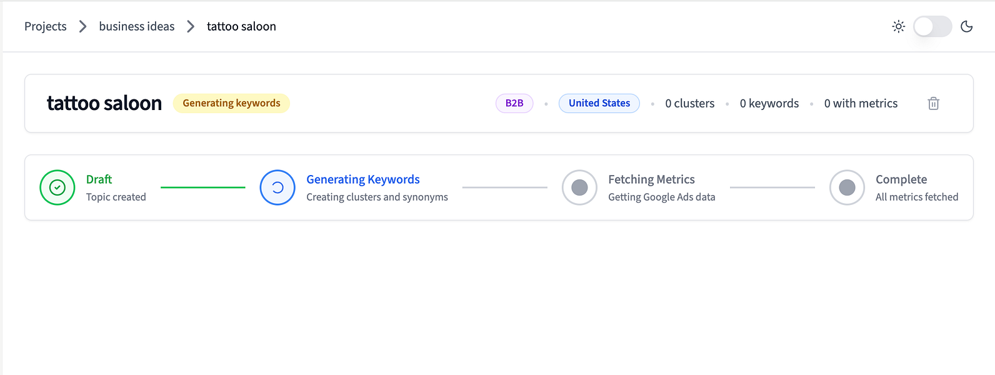
Task: Click the moon dark-mode icon
Action: pos(967,26)
